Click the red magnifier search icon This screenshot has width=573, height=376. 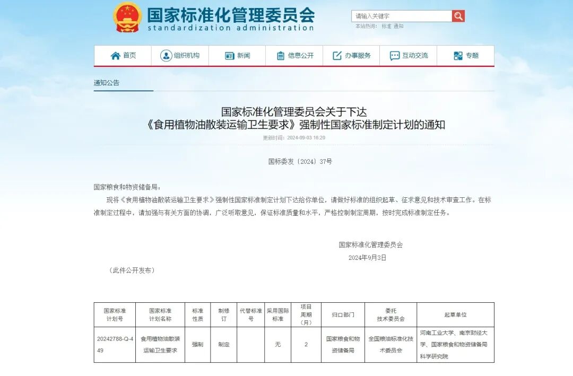(x=457, y=16)
